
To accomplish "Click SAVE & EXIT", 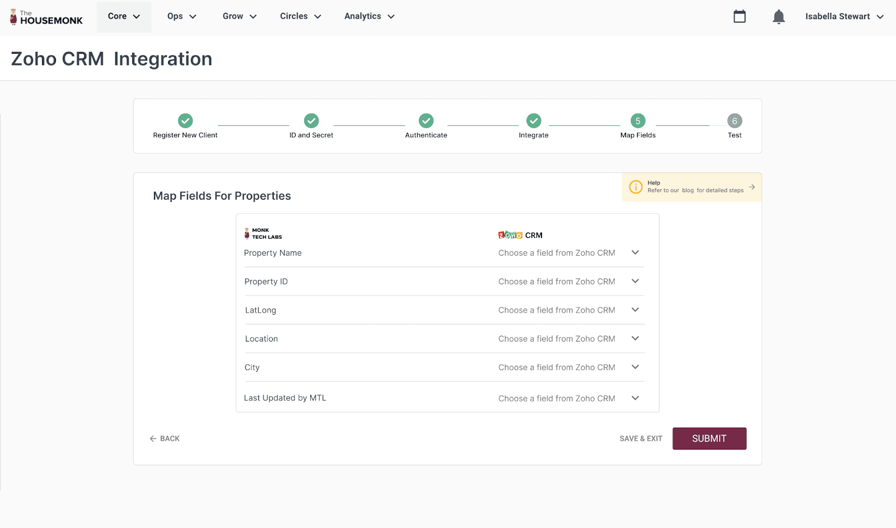I will pos(641,439).
